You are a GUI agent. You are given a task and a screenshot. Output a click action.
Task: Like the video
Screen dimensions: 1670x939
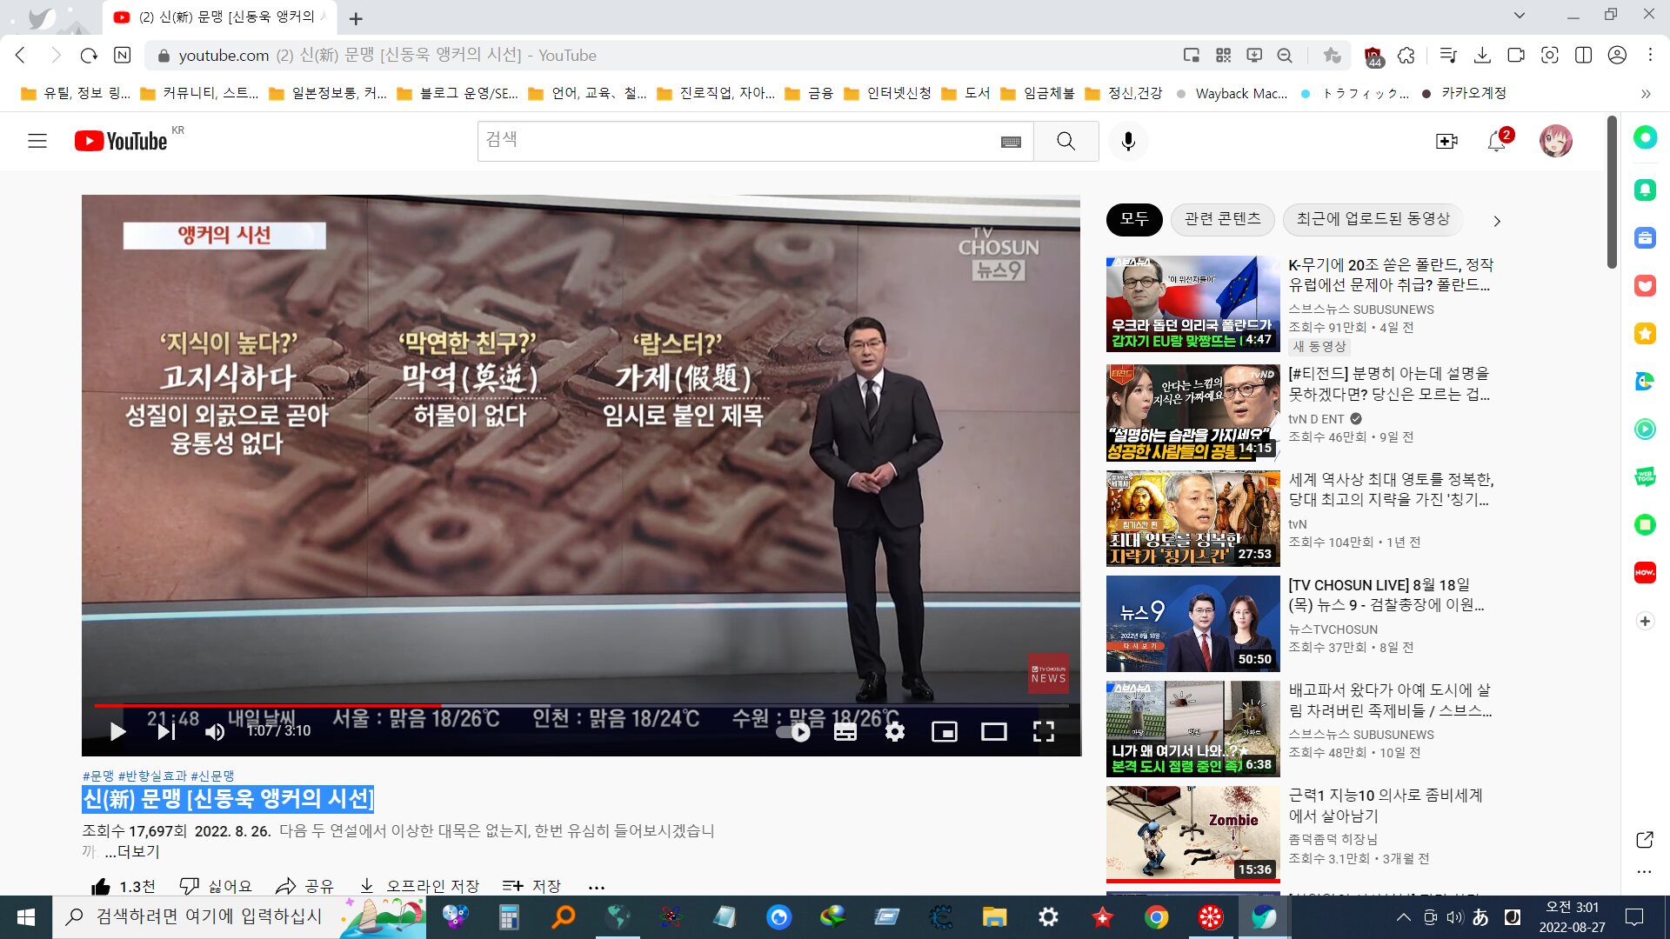point(124,886)
